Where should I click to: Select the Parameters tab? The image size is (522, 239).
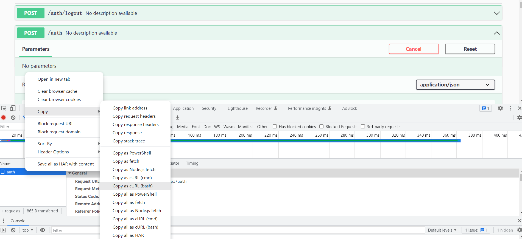[x=36, y=49]
